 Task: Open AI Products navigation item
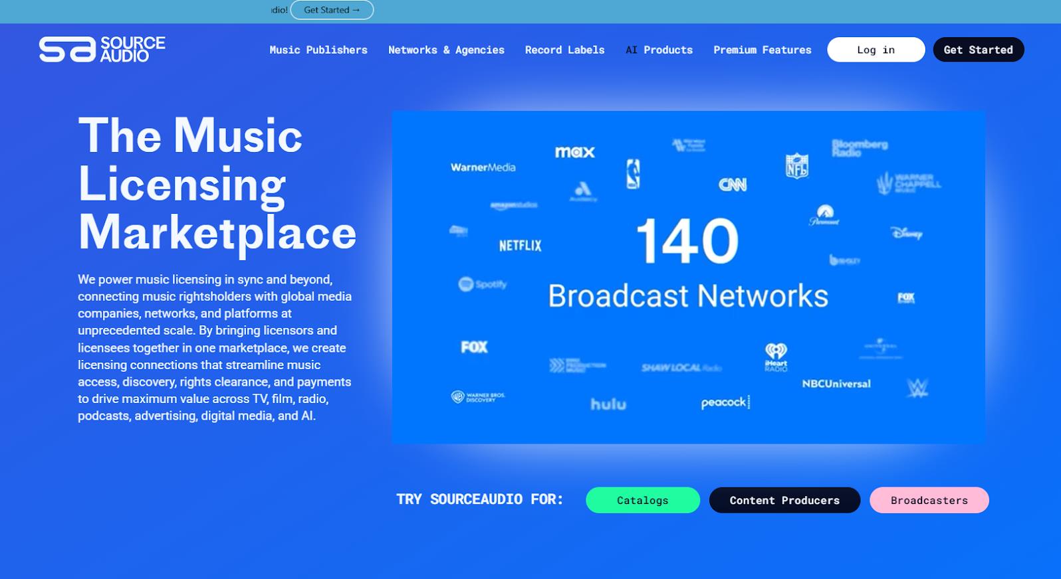(659, 50)
